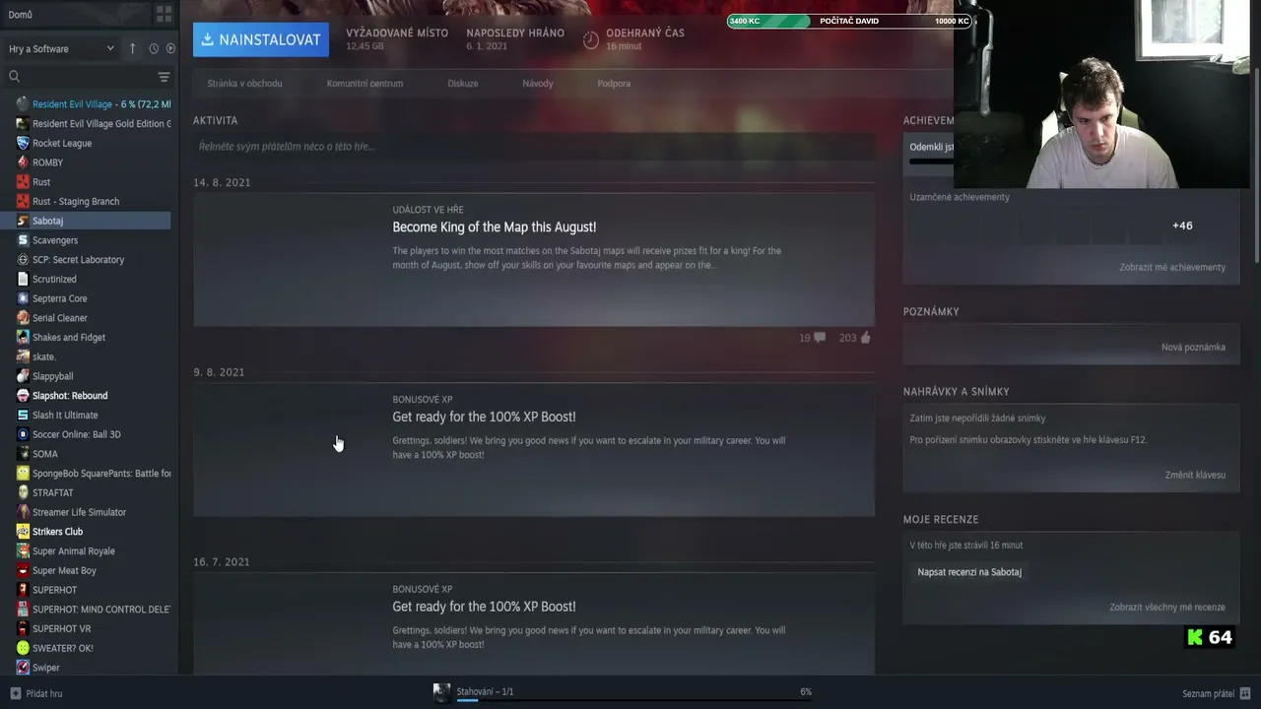Click the ROMBY game icon

click(23, 162)
